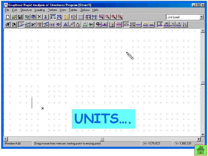
Task: Toggle the deflected shape display icon
Action: pyautogui.click(x=126, y=25)
